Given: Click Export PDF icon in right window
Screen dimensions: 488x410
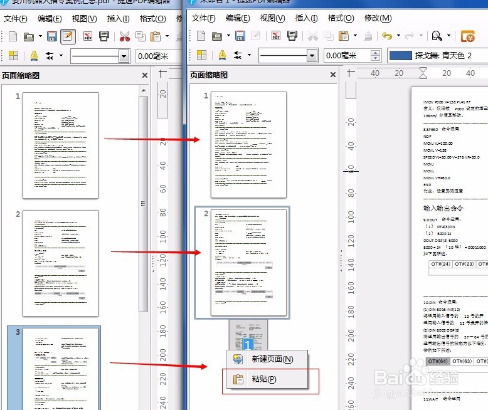Looking at the screenshot, I should pyautogui.click(x=276, y=36).
